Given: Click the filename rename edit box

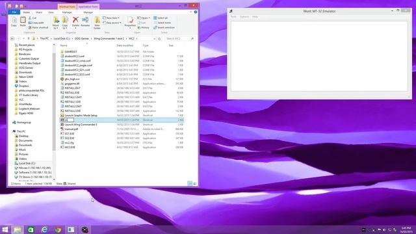Looking at the screenshot, I should click(69, 120).
